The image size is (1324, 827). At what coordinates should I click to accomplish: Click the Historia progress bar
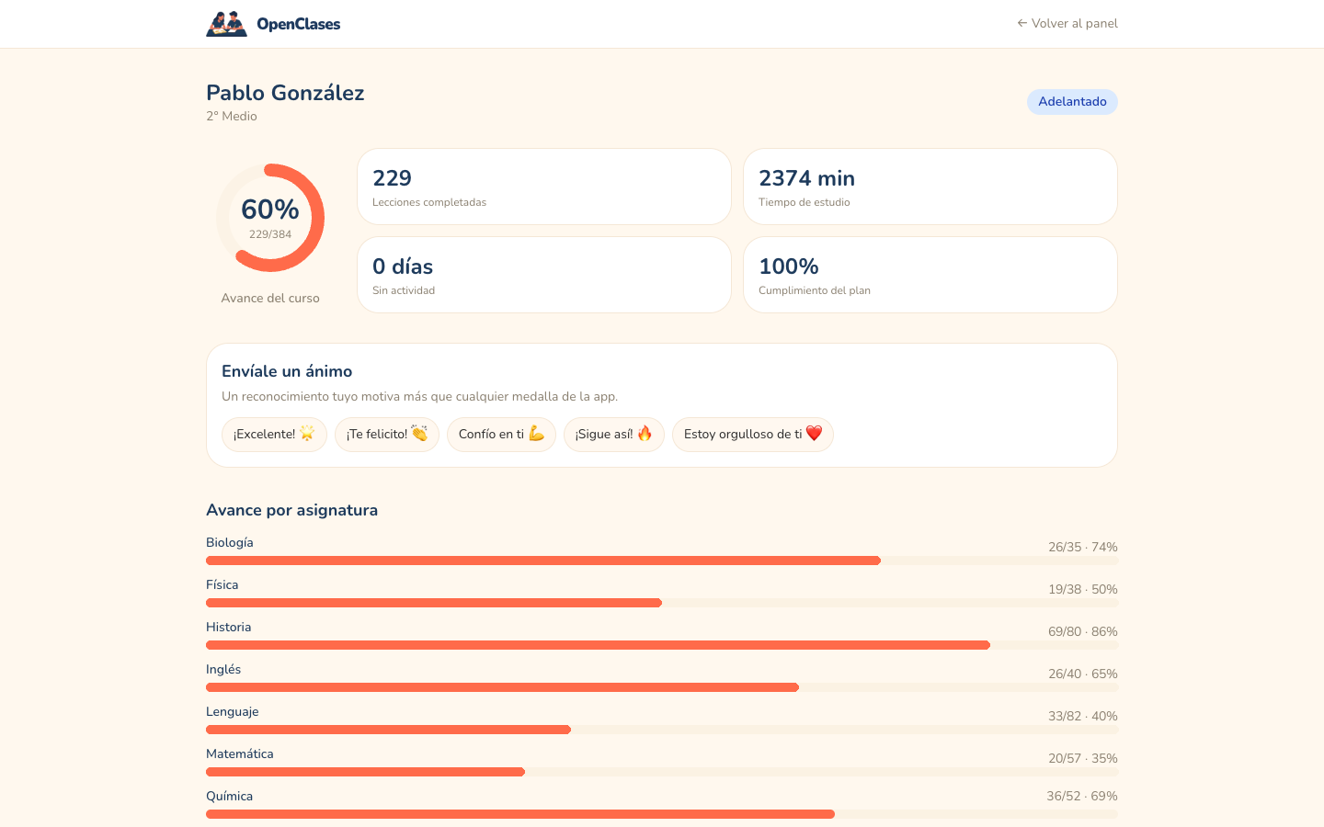coord(662,645)
